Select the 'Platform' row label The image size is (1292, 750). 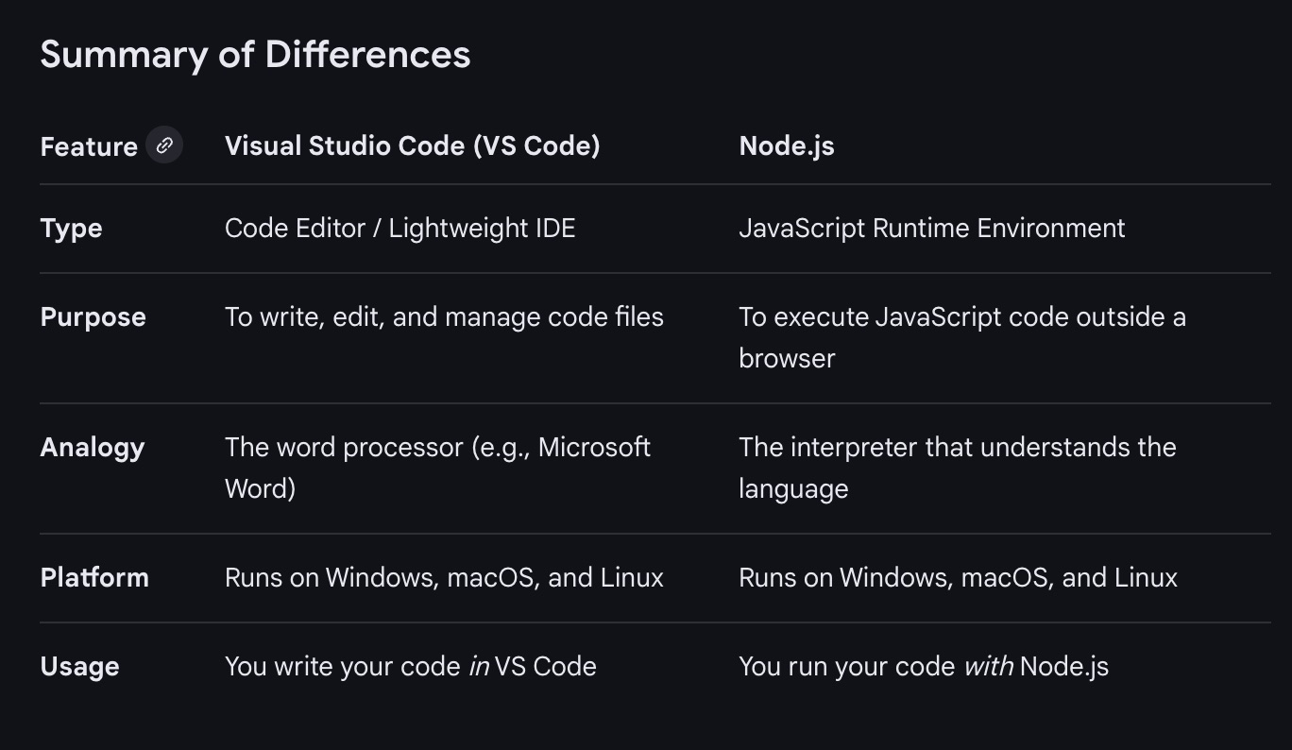(94, 578)
